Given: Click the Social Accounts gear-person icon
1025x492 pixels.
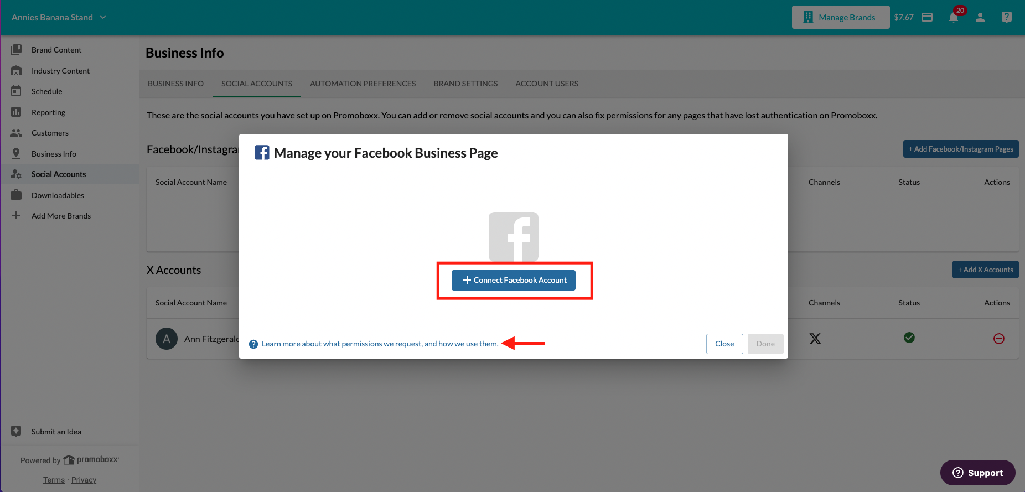Looking at the screenshot, I should pos(16,174).
